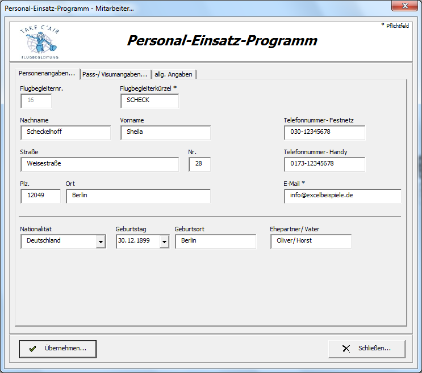This screenshot has height=373, width=422.
Task: Open the allg. Angaben tab
Action: coord(174,74)
